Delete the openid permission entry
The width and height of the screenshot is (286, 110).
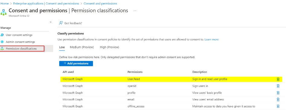click(x=278, y=86)
